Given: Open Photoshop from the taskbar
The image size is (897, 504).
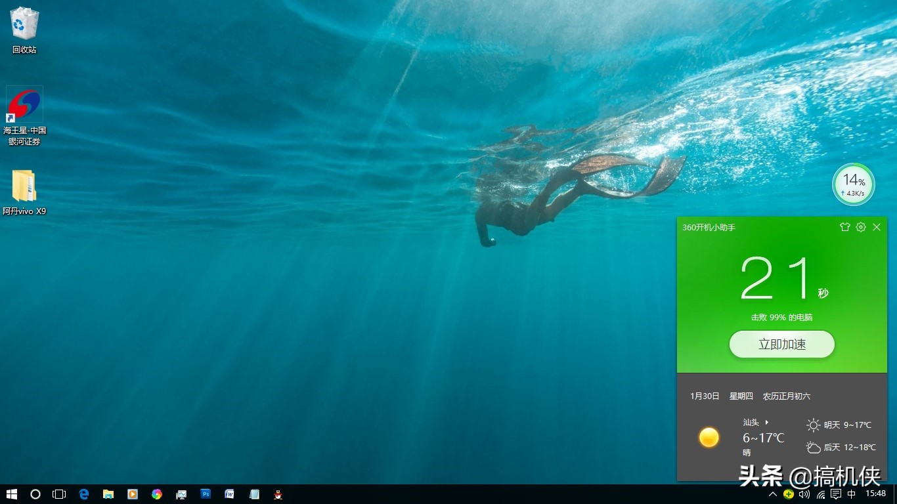Looking at the screenshot, I should click(206, 494).
